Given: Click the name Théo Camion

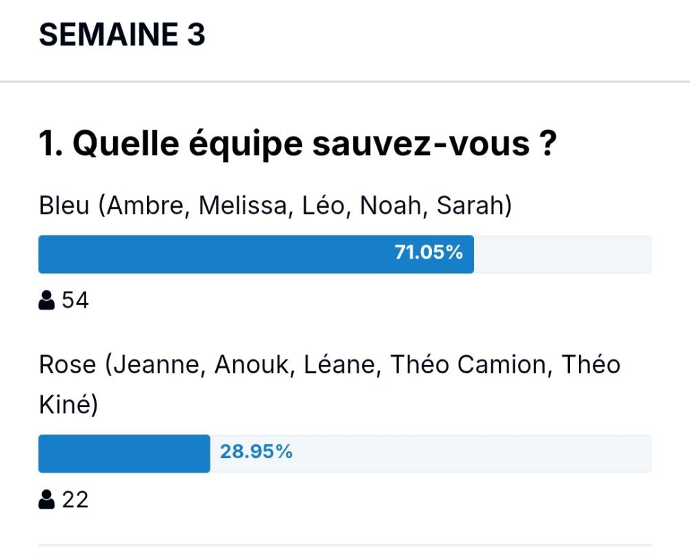Looking at the screenshot, I should click(x=469, y=365).
